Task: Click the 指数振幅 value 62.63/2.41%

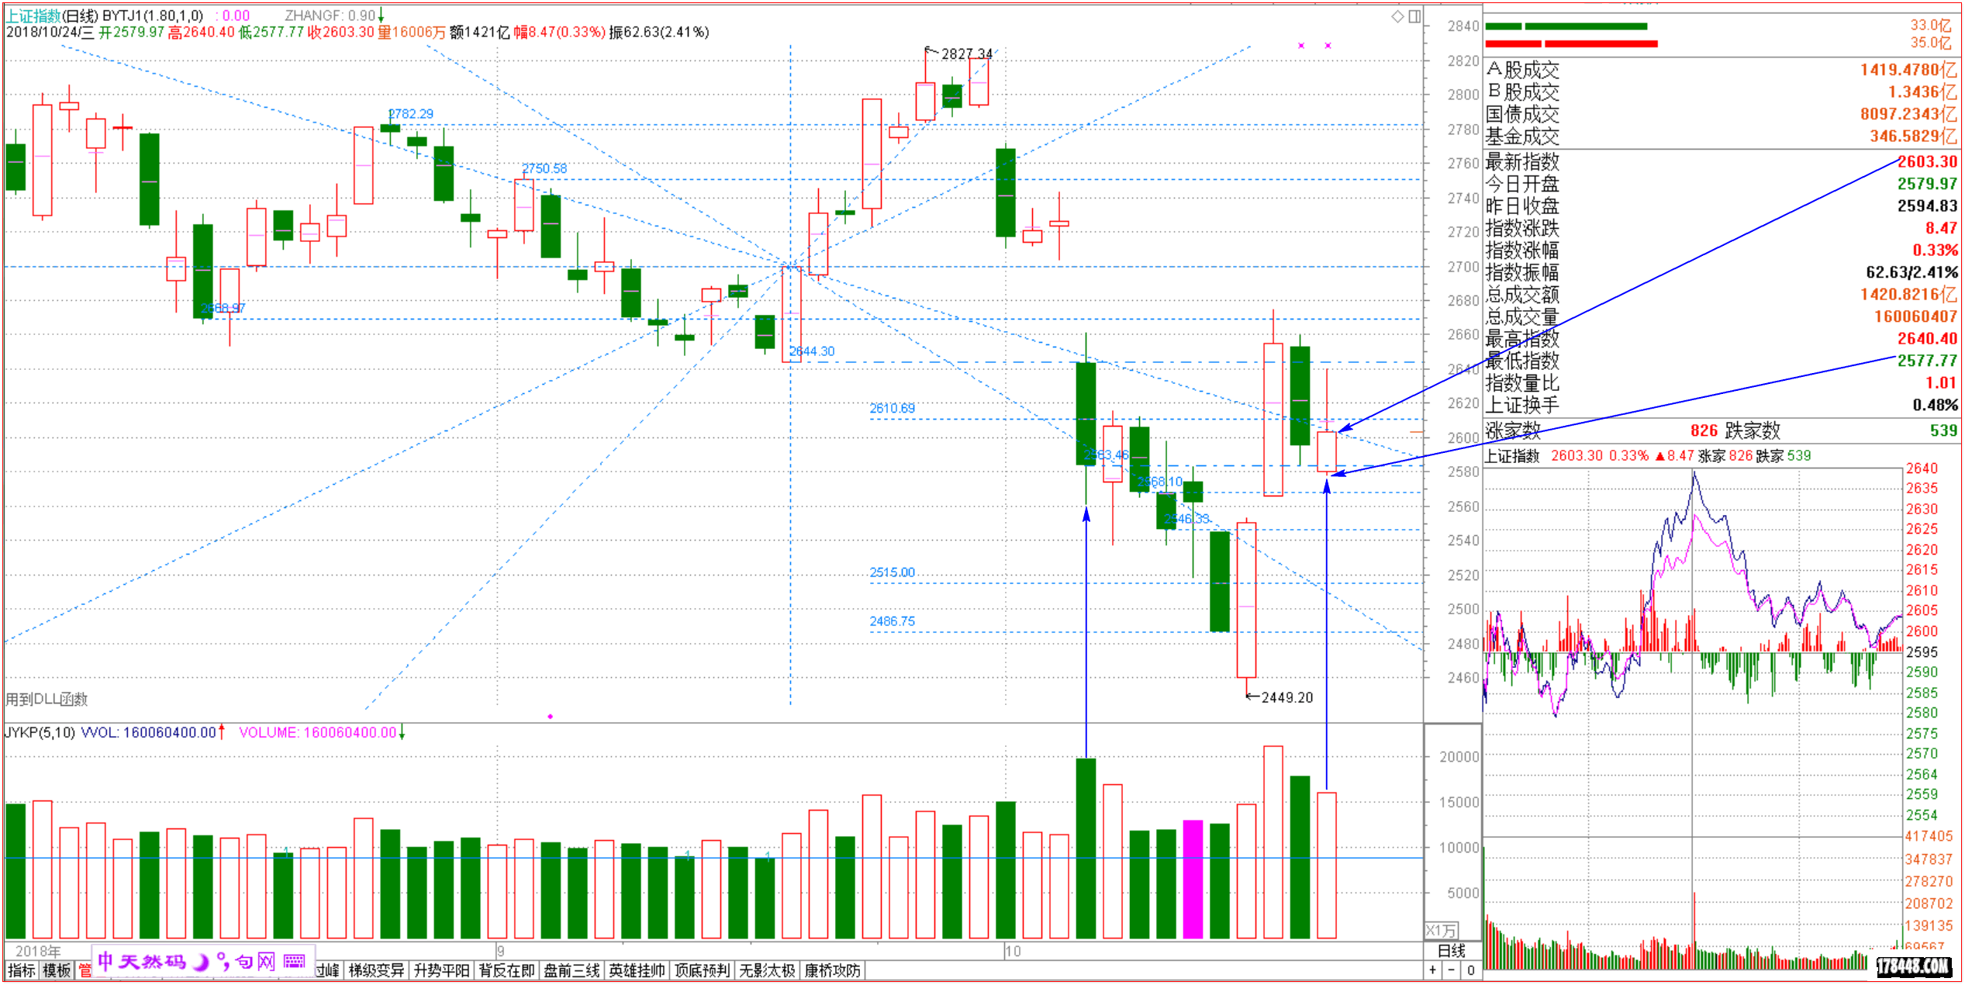Action: [1911, 272]
